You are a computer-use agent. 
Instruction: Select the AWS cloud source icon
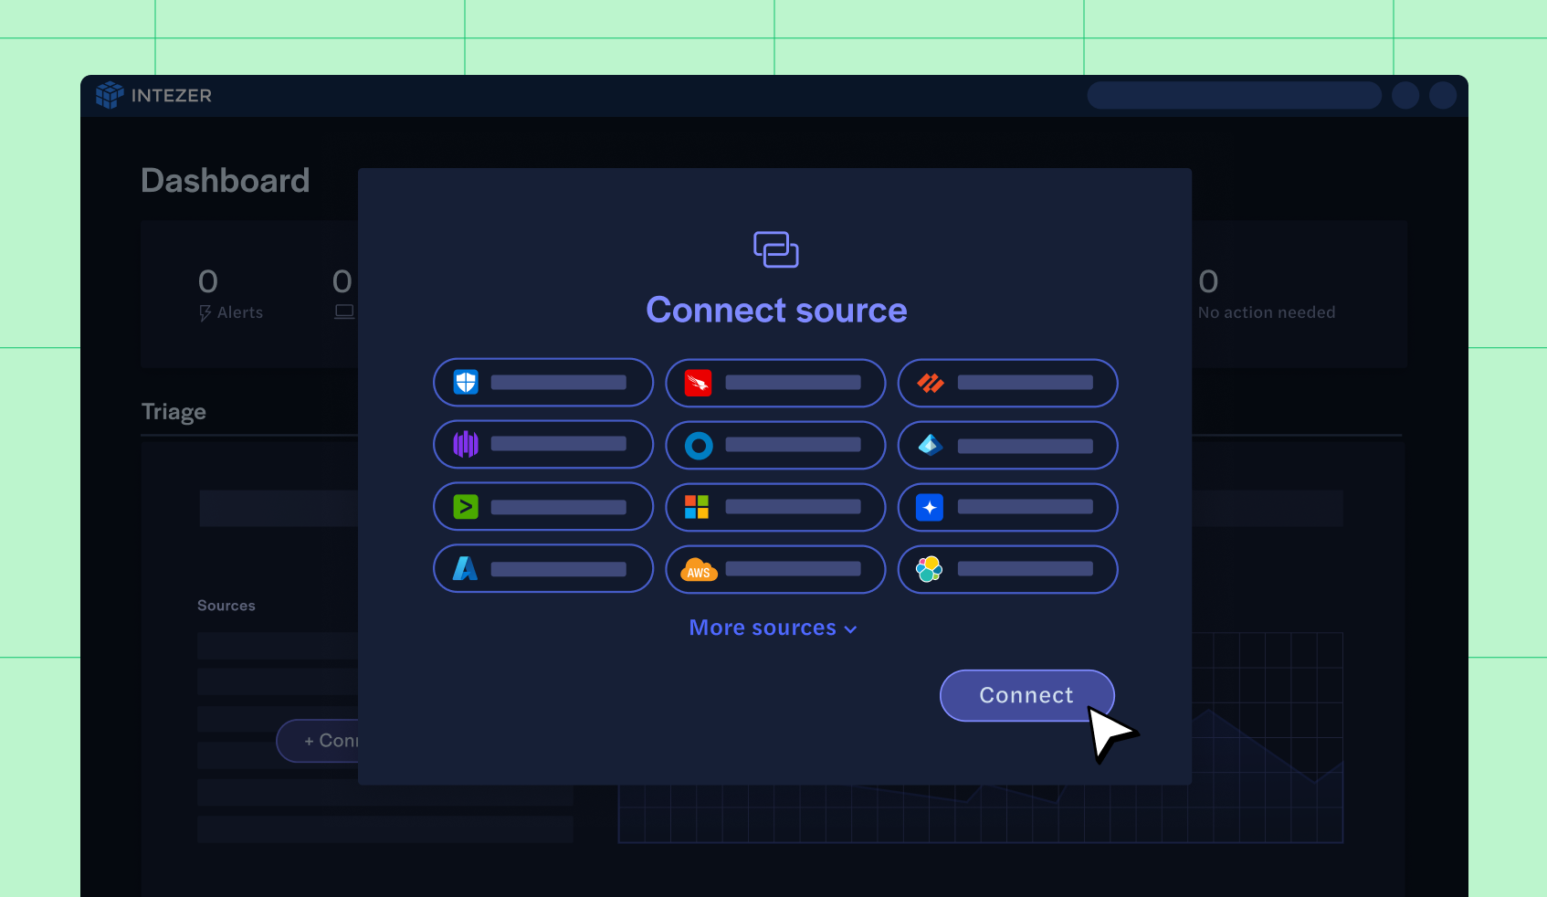coord(698,569)
